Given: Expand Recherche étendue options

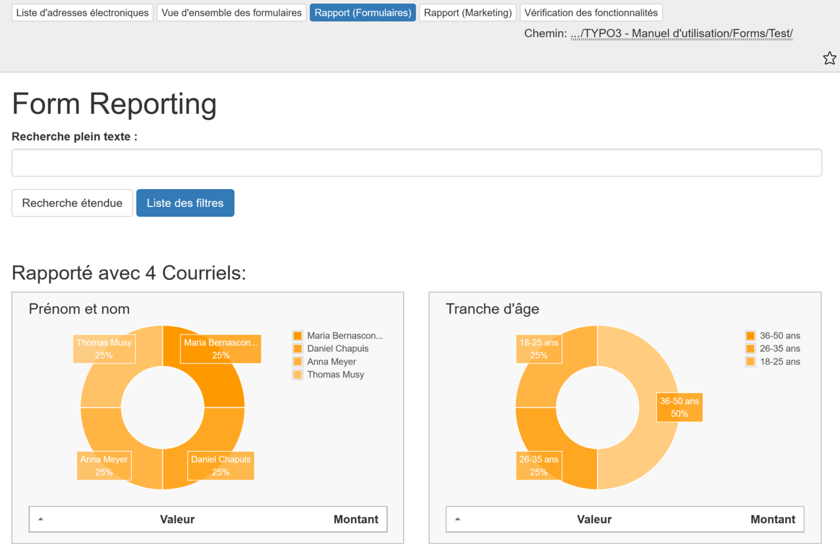Looking at the screenshot, I should pyautogui.click(x=72, y=203).
